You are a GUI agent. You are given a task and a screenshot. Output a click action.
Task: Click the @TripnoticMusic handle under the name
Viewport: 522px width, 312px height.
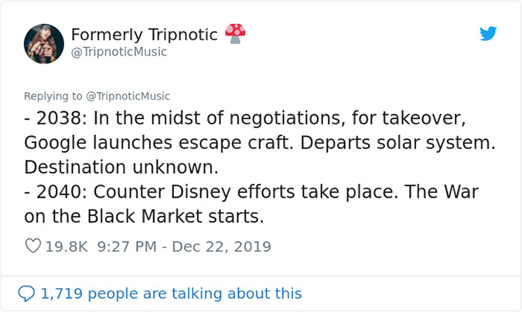pos(118,52)
